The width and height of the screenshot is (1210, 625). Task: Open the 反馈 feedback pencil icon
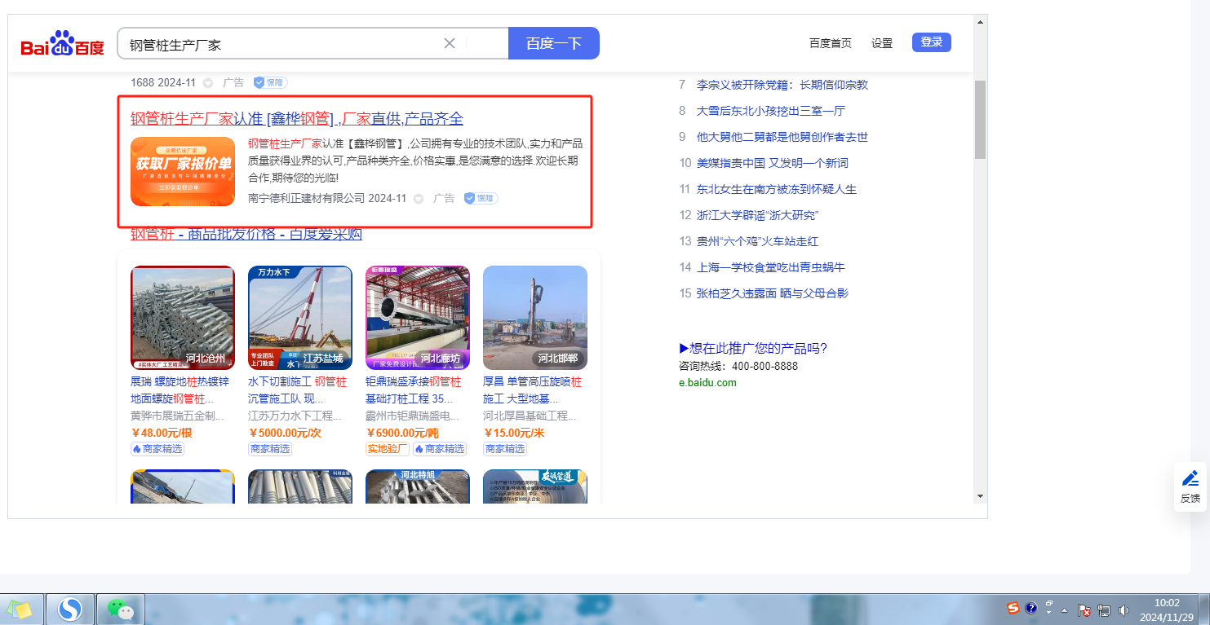pos(1190,486)
